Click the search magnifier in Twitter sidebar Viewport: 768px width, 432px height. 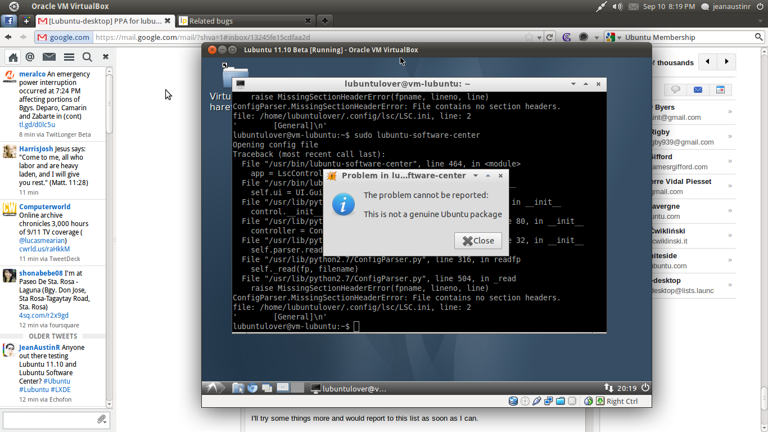(87, 57)
